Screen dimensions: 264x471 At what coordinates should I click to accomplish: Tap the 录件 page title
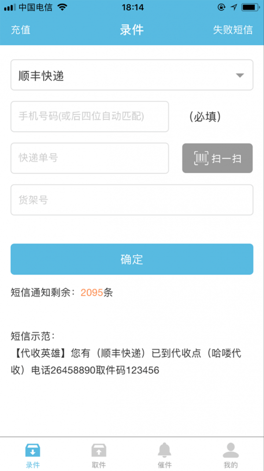(132, 30)
